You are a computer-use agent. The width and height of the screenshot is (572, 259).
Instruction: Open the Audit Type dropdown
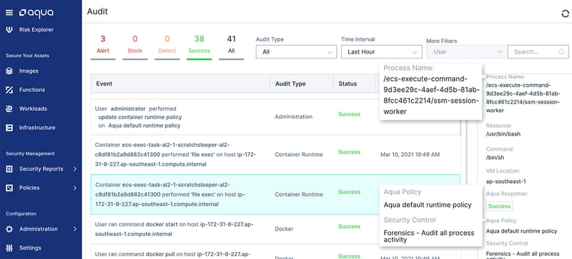[296, 51]
